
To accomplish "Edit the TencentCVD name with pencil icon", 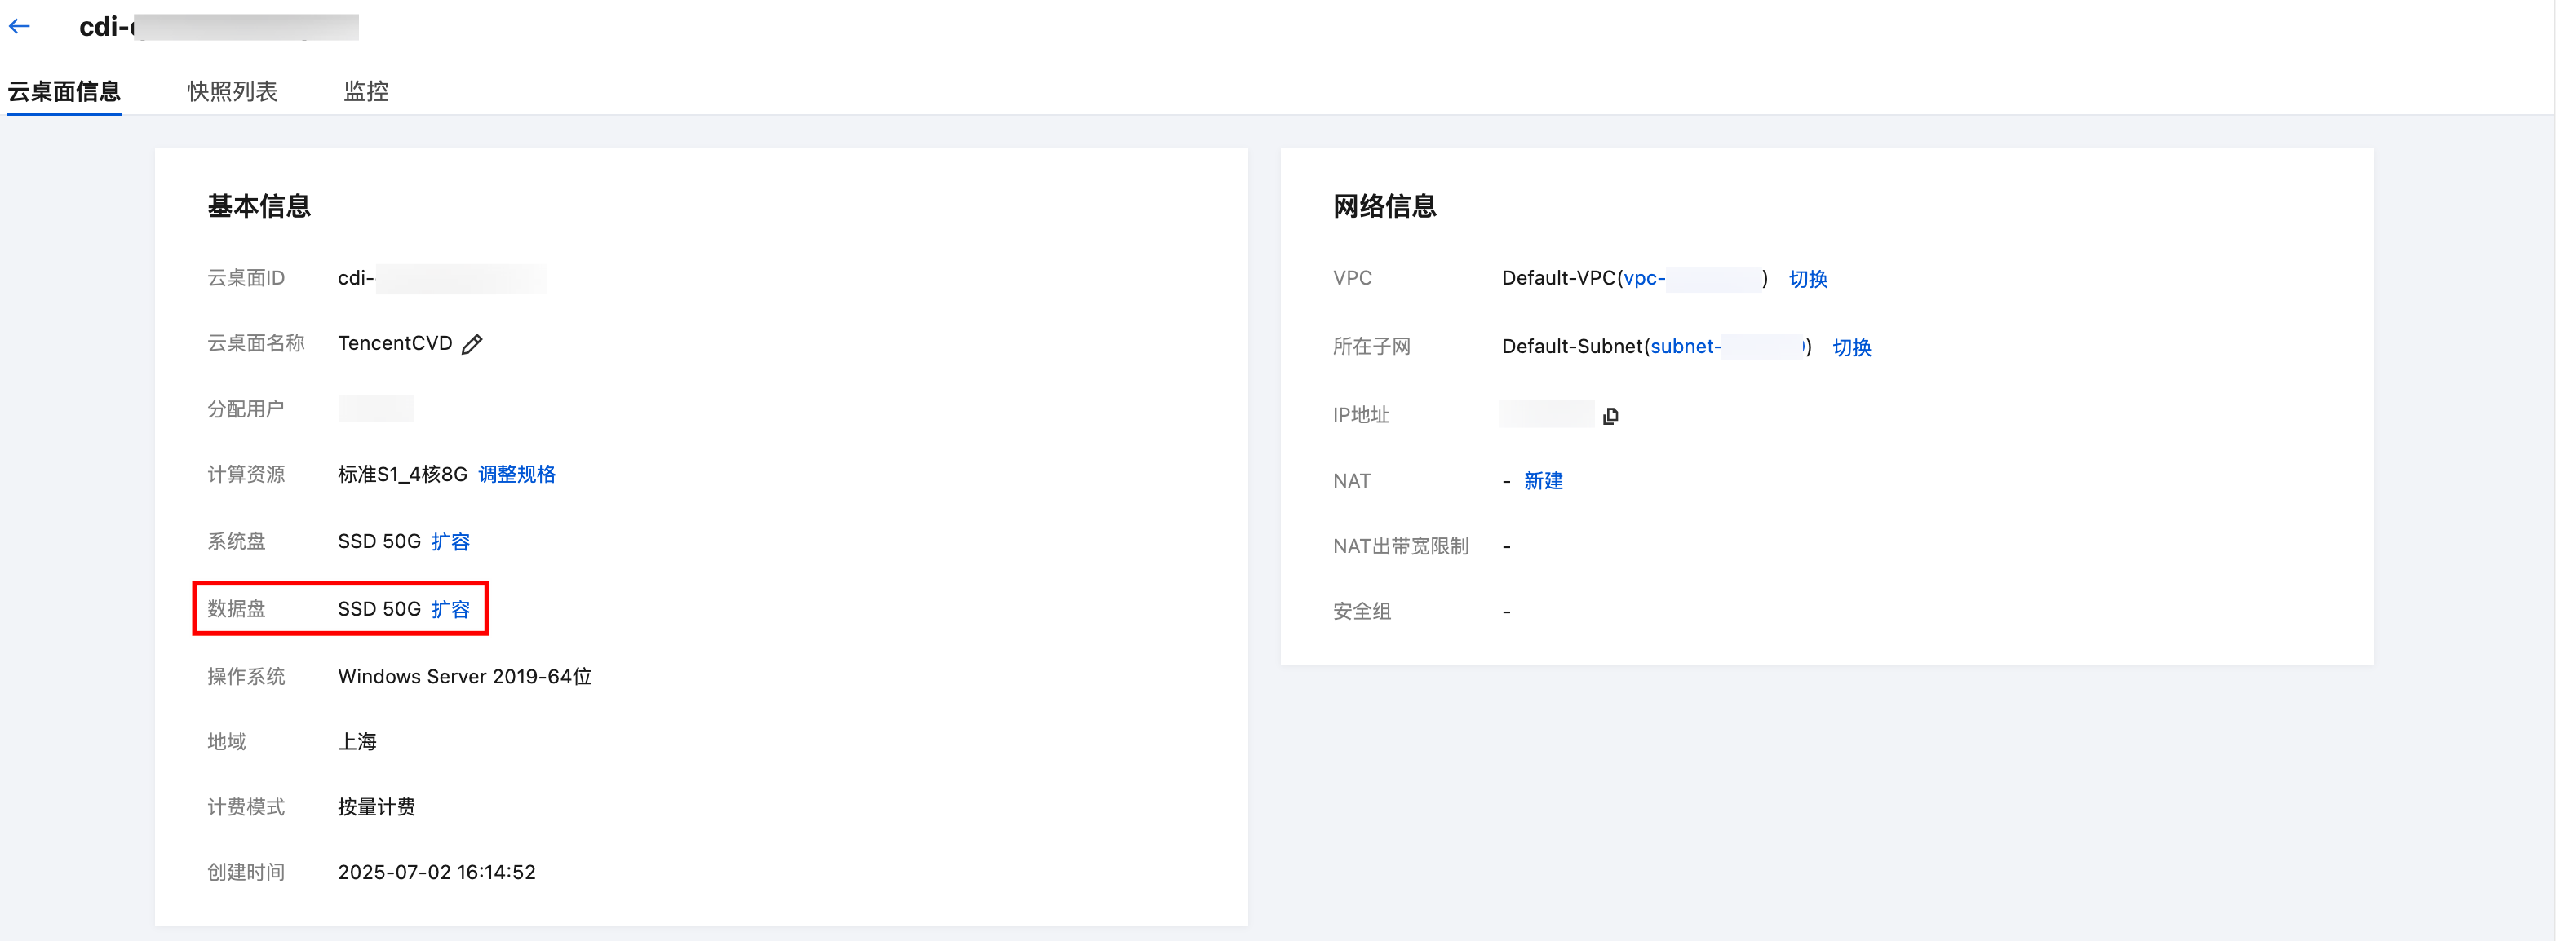I will 472,344.
